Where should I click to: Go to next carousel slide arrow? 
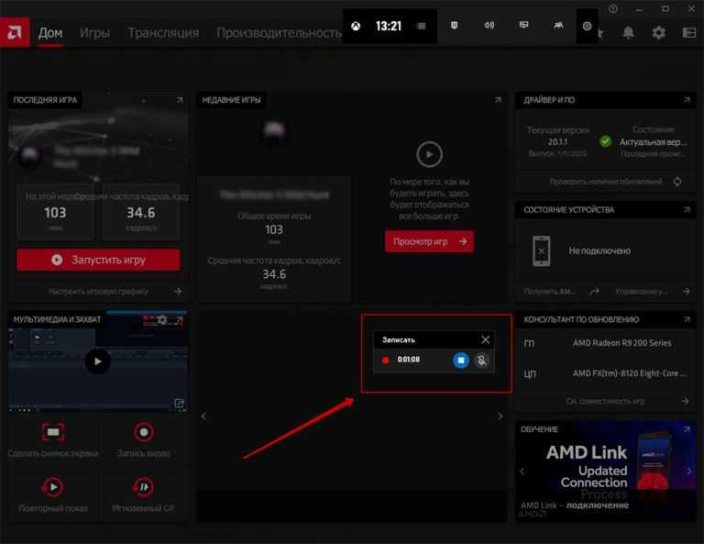[x=500, y=416]
